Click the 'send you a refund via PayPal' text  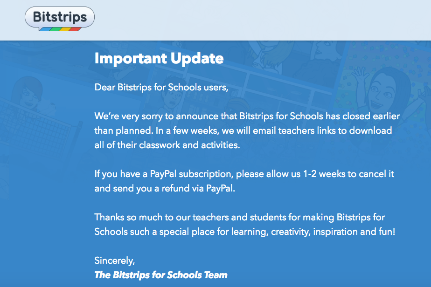click(165, 188)
